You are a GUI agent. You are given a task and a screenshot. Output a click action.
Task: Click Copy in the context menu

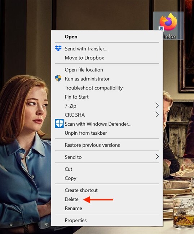(x=107, y=178)
